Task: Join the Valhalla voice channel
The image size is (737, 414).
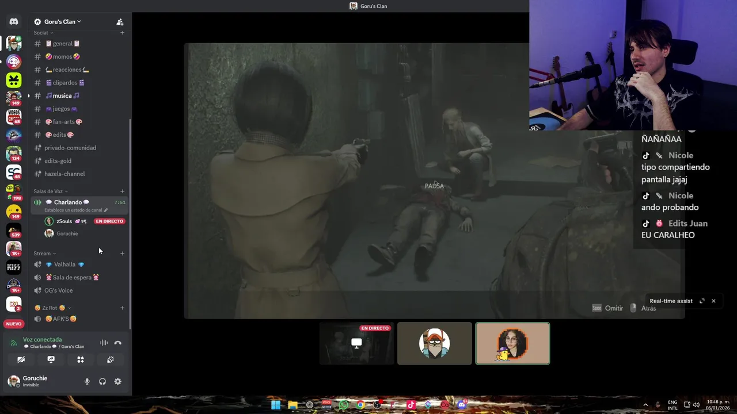Action: 79,264
